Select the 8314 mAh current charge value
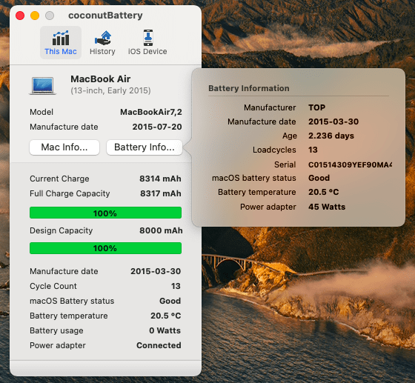Screen dimensions: 415x383 pos(160,179)
